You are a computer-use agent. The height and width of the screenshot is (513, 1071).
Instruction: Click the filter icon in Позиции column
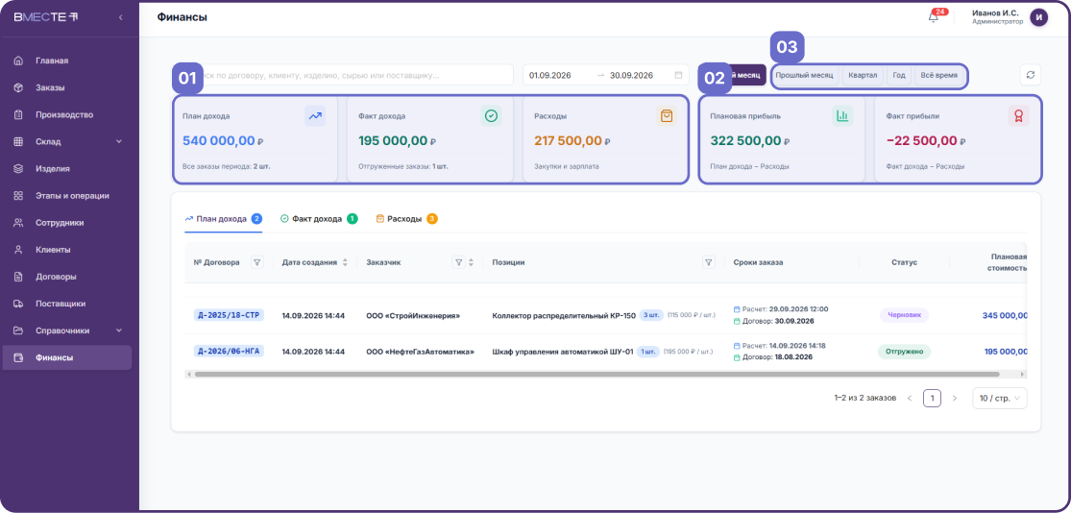[708, 262]
